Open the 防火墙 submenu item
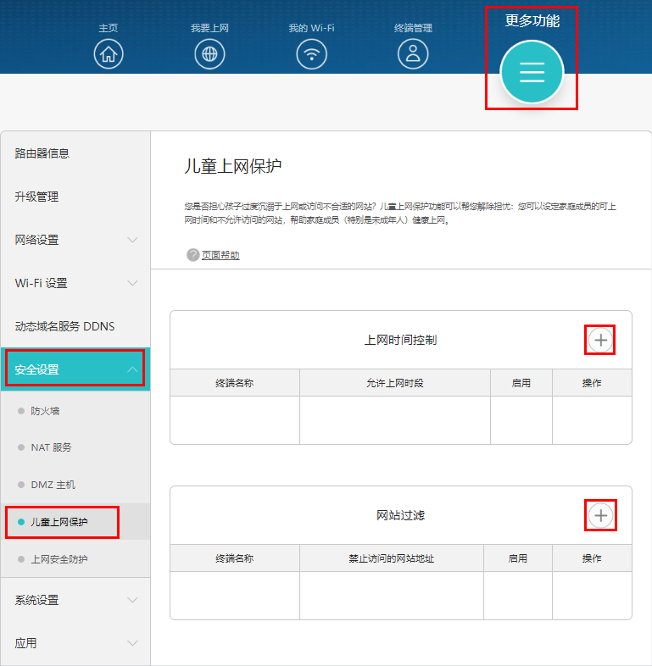Screen dimensions: 652x666 (46, 411)
